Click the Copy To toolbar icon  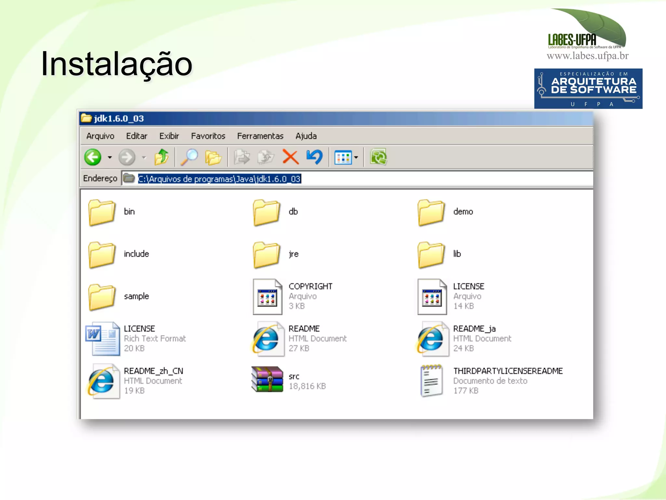[x=266, y=157]
